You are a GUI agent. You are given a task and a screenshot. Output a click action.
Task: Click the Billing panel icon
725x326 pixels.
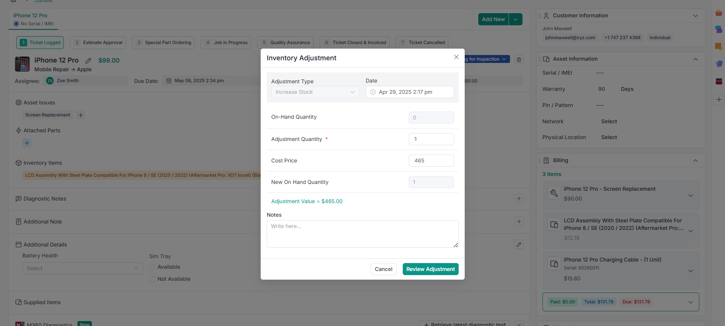click(x=546, y=161)
